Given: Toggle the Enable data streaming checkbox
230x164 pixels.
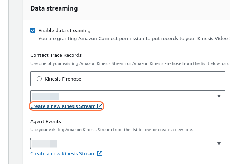Looking at the screenshot, I should coord(33,30).
